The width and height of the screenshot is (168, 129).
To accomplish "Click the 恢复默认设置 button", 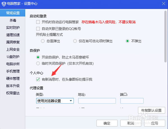I will tap(151, 110).
